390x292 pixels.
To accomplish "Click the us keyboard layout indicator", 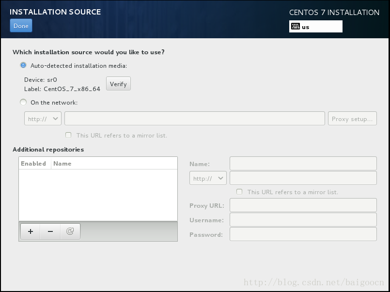I will pos(315,27).
